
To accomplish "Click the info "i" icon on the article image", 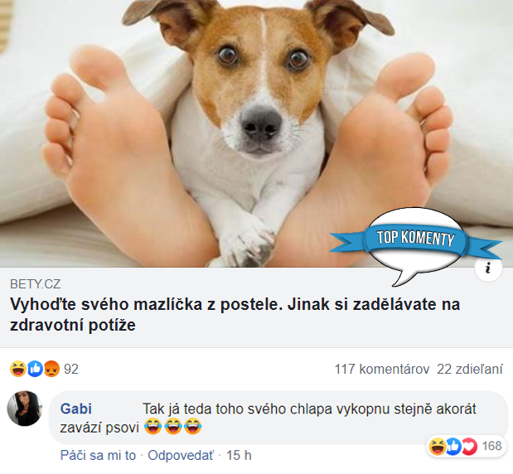I will (488, 268).
